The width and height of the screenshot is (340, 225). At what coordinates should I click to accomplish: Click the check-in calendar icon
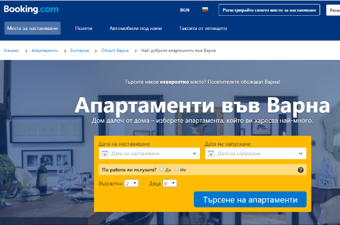tap(105, 153)
